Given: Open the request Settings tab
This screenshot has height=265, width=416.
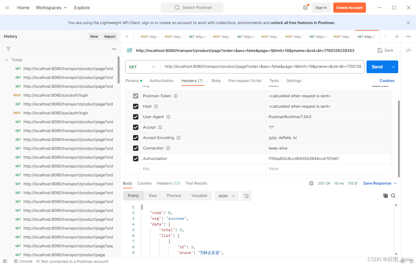Looking at the screenshot, I should click(294, 81).
